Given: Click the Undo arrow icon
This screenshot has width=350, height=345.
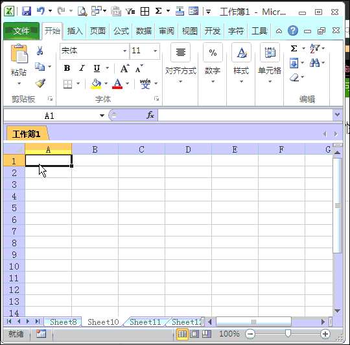Looking at the screenshot, I should pos(41,11).
